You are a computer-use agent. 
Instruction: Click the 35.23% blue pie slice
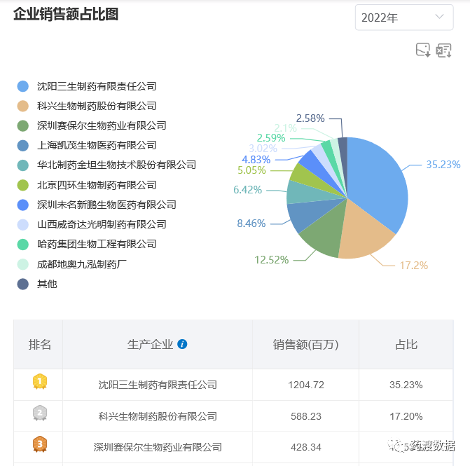click(378, 182)
